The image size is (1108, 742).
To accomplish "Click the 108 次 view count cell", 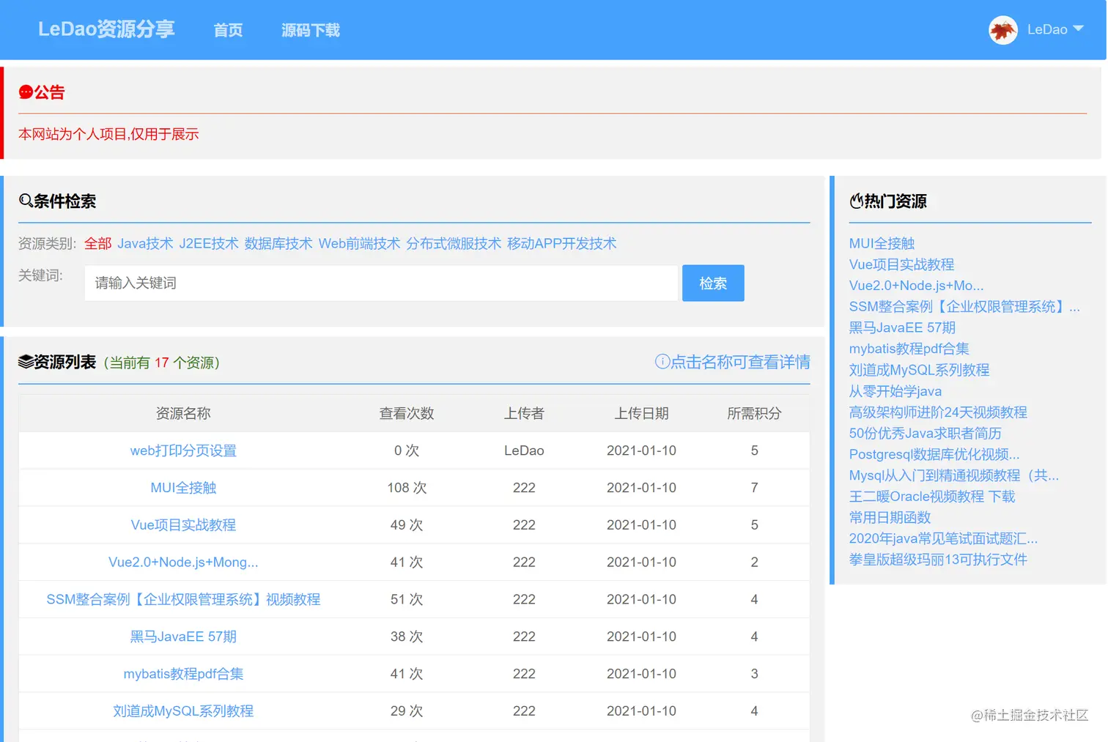I will tap(407, 488).
